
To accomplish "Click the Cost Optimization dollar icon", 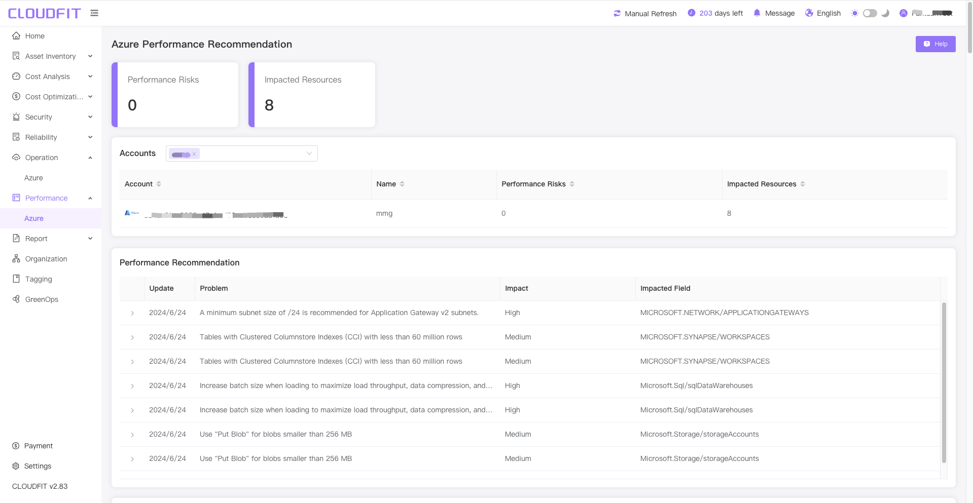I will point(16,97).
